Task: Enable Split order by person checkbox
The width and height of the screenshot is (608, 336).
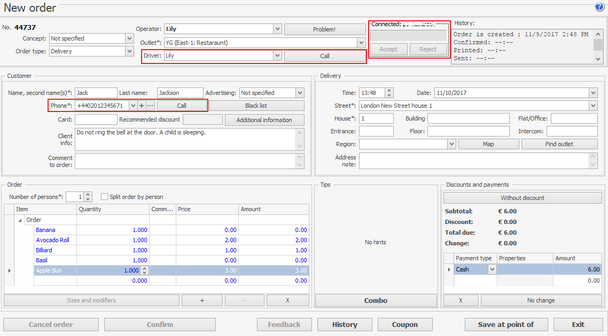Action: coord(104,197)
